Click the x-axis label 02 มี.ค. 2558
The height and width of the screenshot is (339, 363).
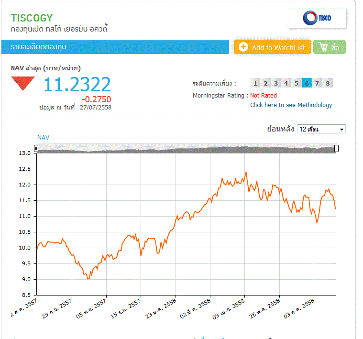(x=196, y=308)
